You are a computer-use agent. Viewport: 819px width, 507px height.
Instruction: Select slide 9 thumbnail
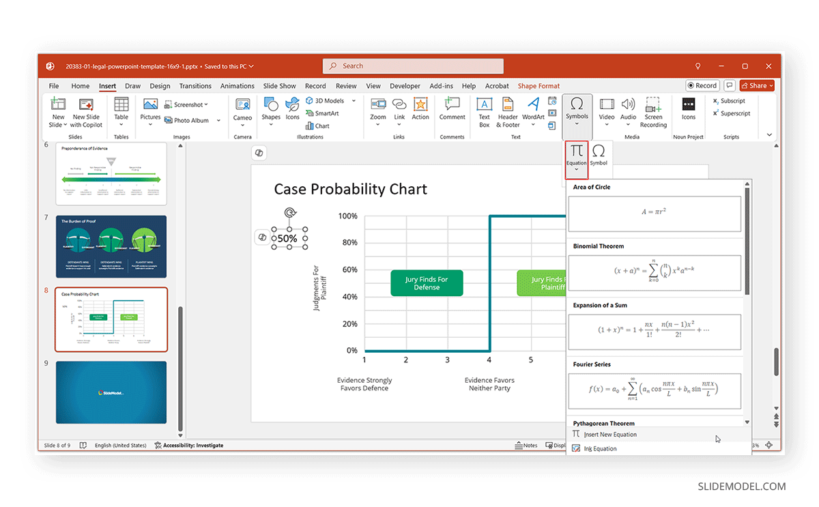(111, 392)
